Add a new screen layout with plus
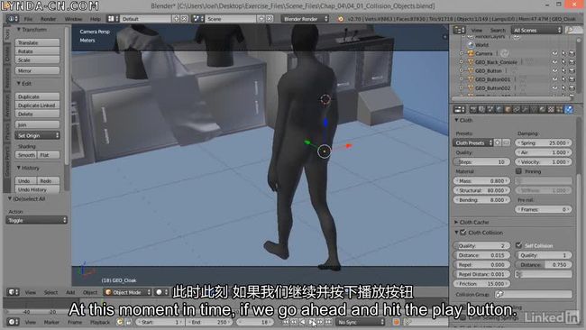The image size is (586, 330). pyautogui.click(x=176, y=18)
